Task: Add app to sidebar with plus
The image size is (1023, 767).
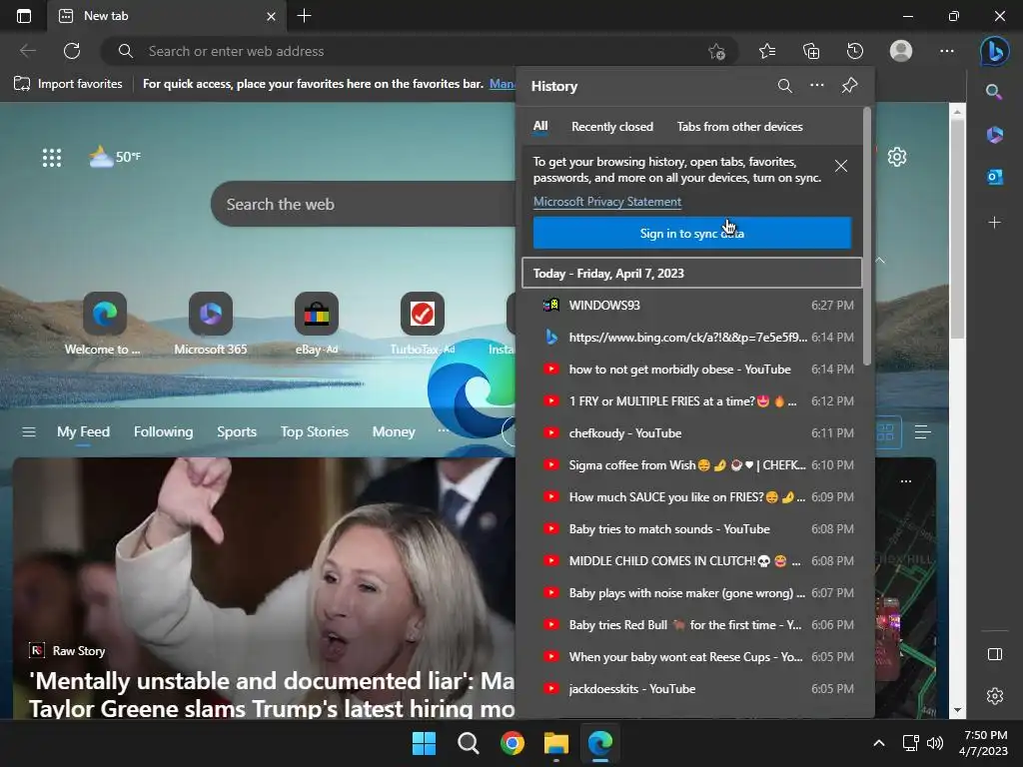Action: pyautogui.click(x=994, y=223)
